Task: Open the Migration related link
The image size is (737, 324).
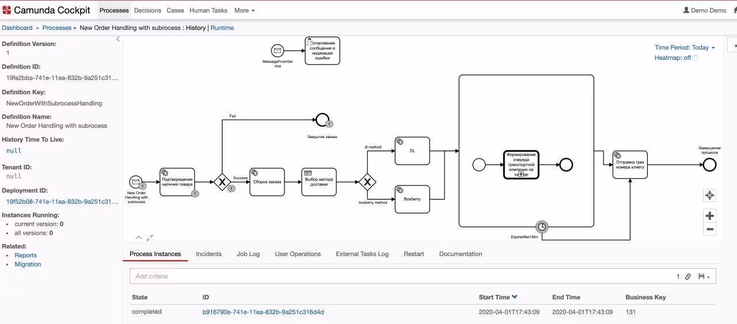Action: [28, 265]
